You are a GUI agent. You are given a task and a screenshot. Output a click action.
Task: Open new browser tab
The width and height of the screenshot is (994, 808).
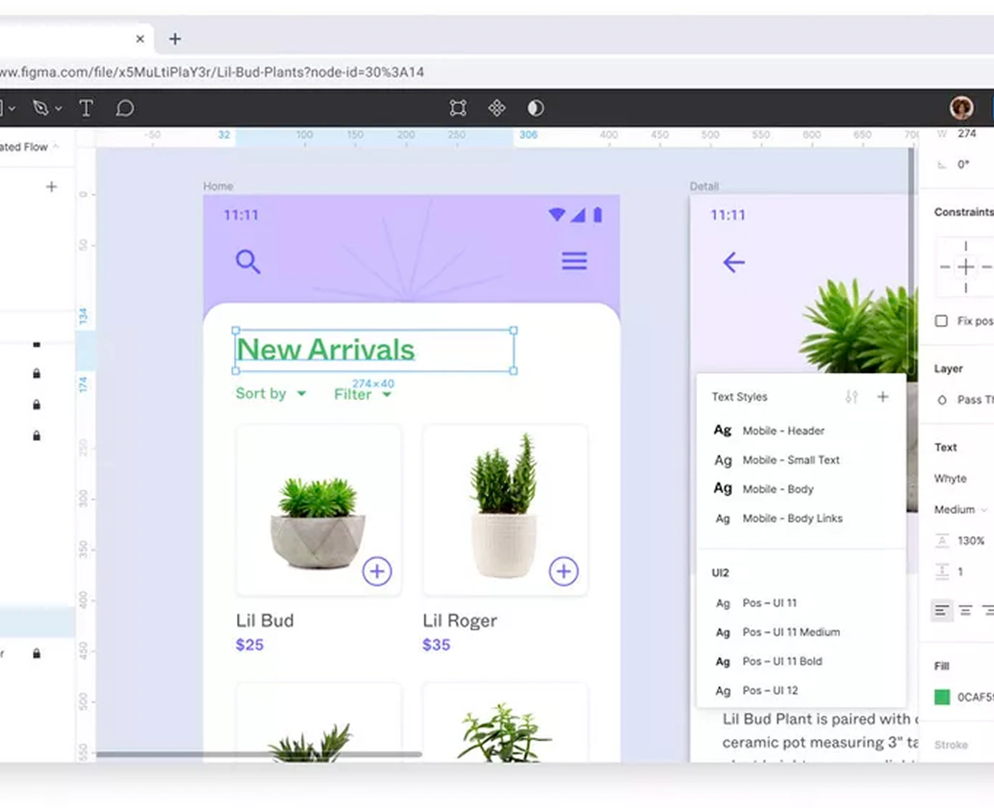175,39
